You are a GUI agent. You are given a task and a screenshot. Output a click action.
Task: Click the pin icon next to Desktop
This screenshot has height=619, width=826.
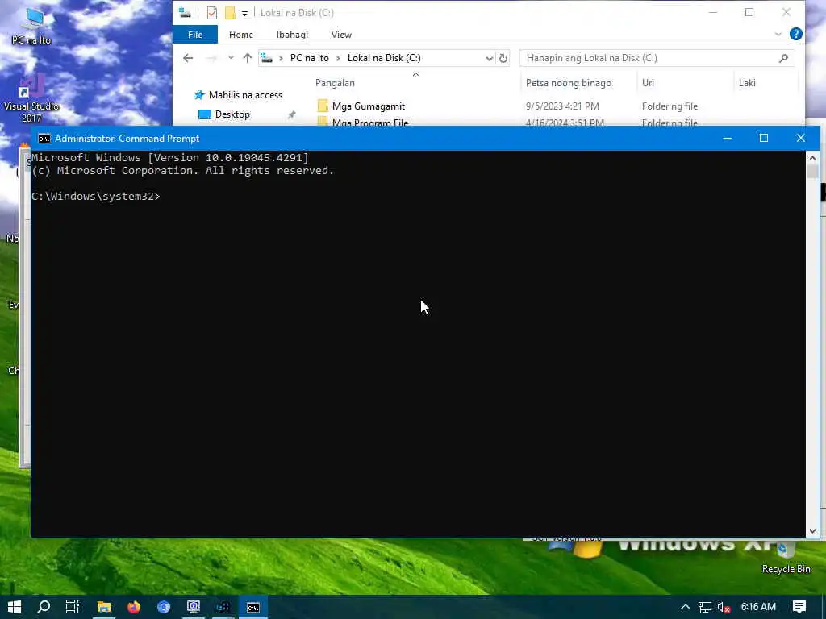click(291, 114)
